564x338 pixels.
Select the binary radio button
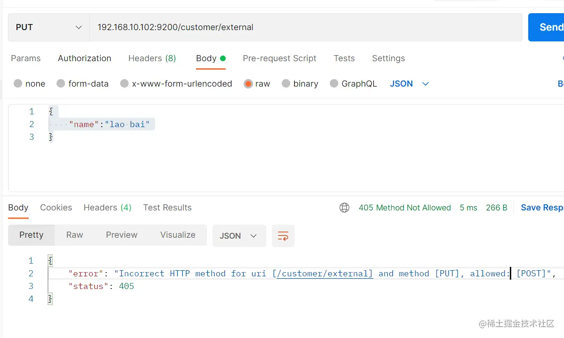286,84
